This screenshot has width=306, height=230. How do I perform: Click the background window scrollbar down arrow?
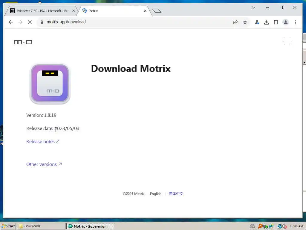coord(304,63)
